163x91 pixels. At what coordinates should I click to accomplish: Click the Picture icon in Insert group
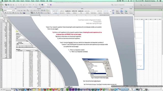click(x=126, y=12)
